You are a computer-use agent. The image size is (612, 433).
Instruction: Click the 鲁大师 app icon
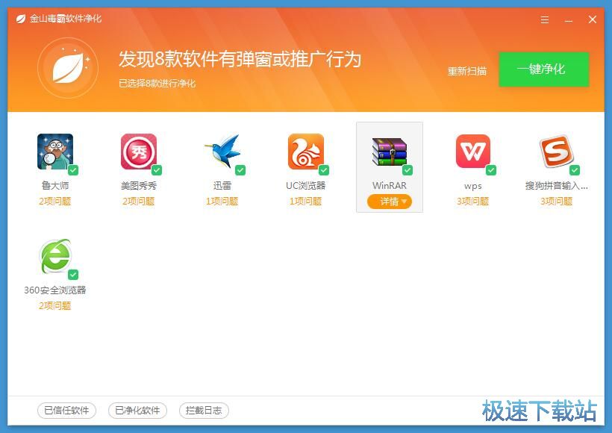point(55,152)
